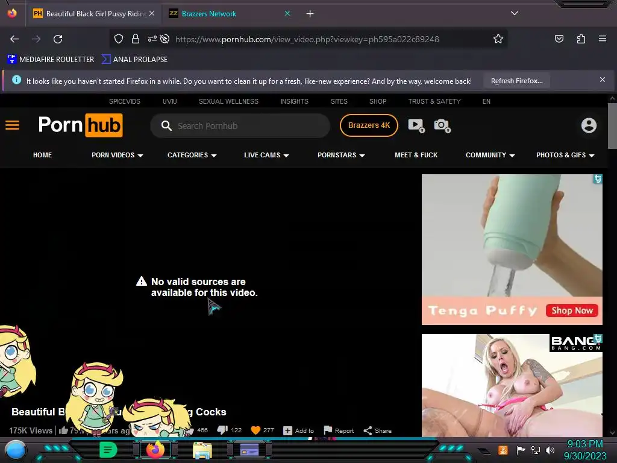Close the Brazzers Network tab

click(287, 13)
